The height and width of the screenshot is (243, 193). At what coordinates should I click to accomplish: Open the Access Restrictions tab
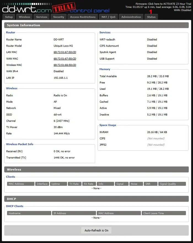point(83,17)
